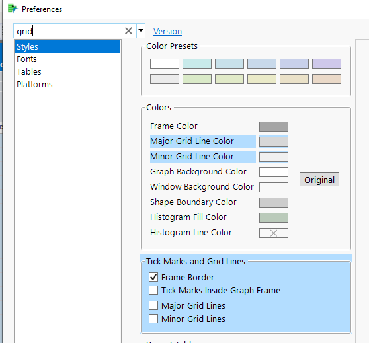This screenshot has height=343, width=369.
Task: Select the Styles category
Action: (67, 46)
